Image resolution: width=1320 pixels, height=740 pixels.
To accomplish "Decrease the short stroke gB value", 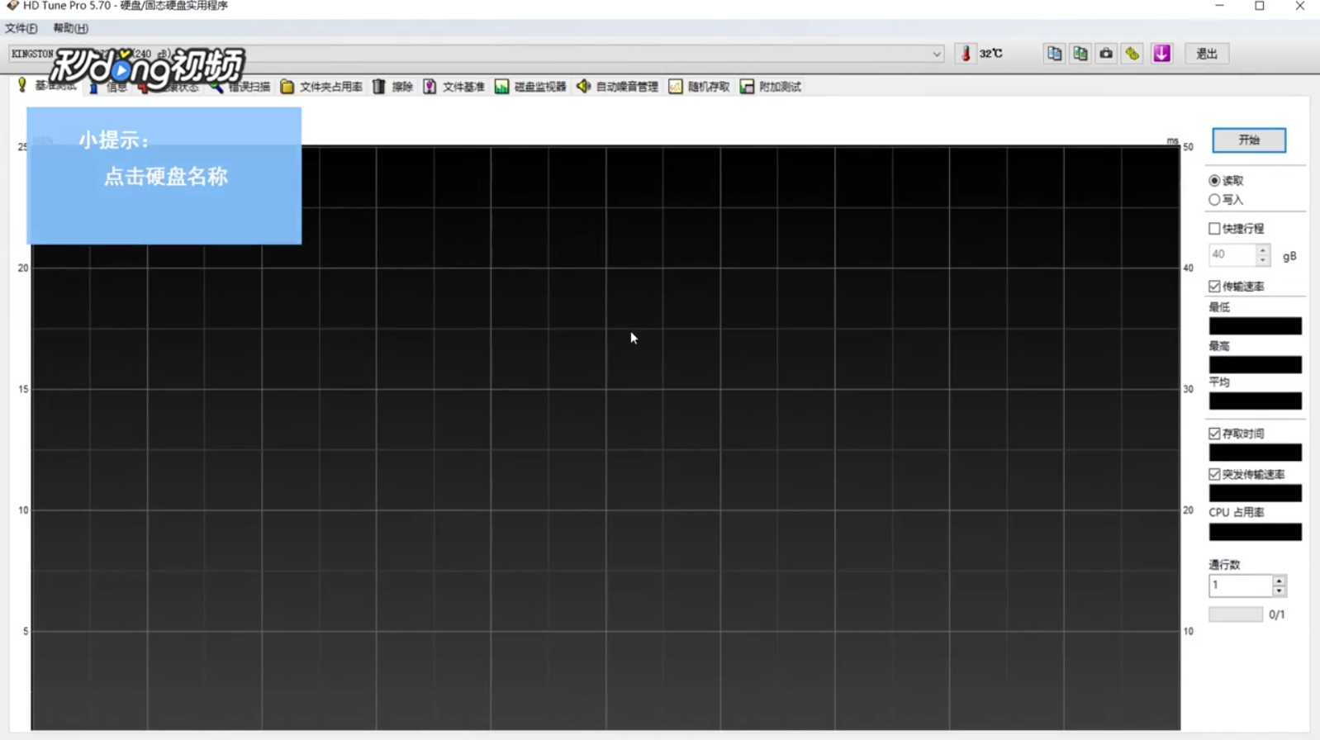I will [1263, 260].
